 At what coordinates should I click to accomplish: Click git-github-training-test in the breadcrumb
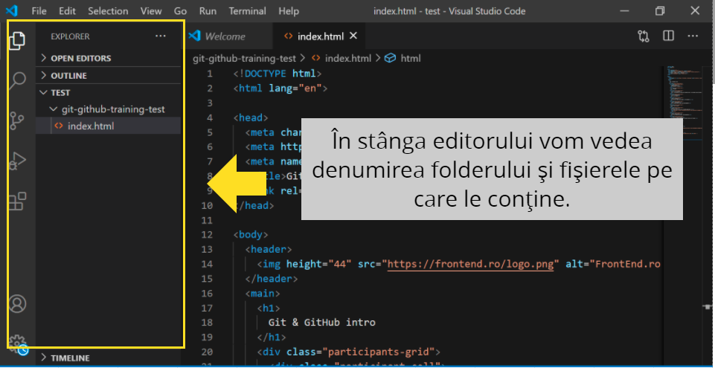245,58
